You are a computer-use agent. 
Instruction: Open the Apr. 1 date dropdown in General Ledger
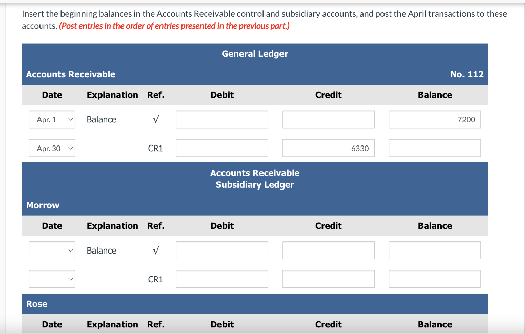pos(52,119)
